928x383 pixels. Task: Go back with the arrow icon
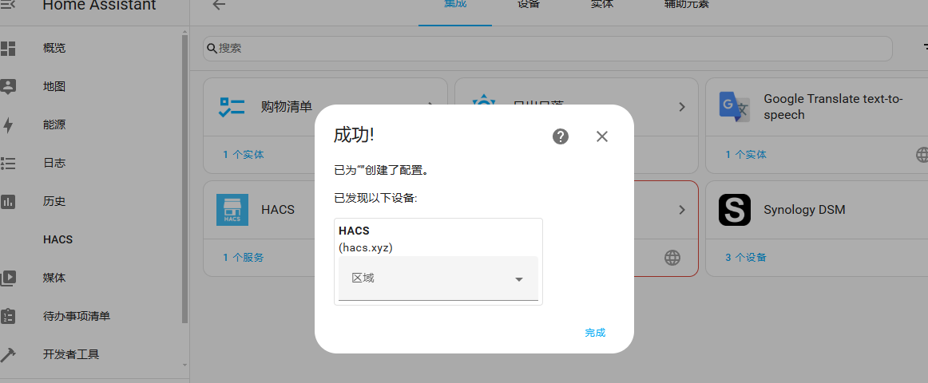pos(220,5)
